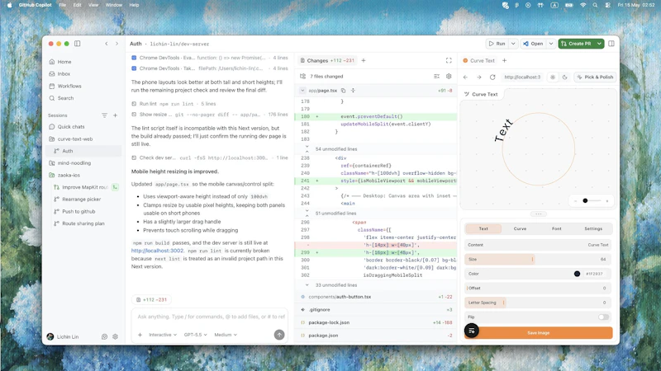Image resolution: width=661 pixels, height=371 pixels.
Task: Go back with the left arrow
Action: (107, 44)
